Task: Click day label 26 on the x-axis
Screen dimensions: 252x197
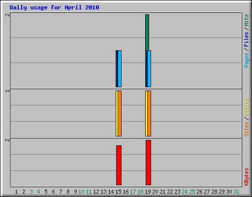Action: [199, 192]
